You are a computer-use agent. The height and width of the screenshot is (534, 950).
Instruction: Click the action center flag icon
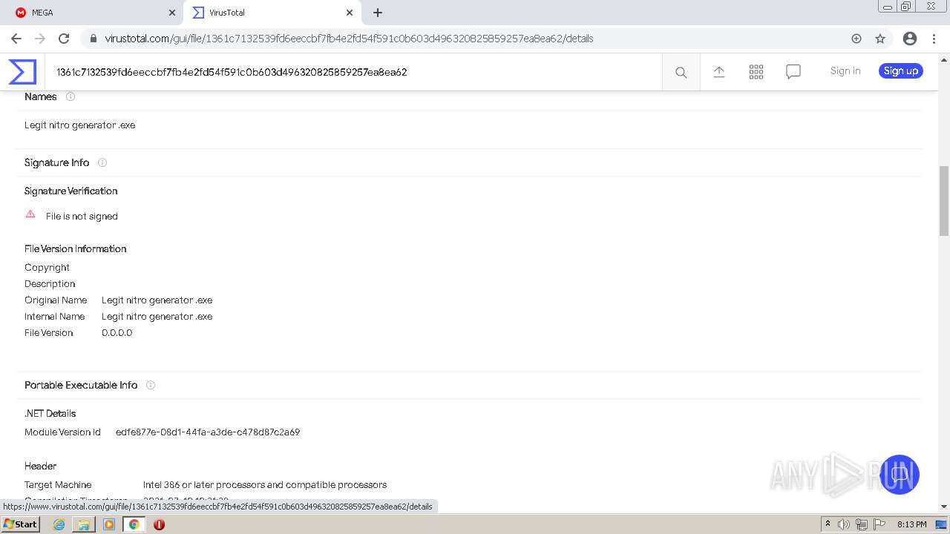(879, 524)
